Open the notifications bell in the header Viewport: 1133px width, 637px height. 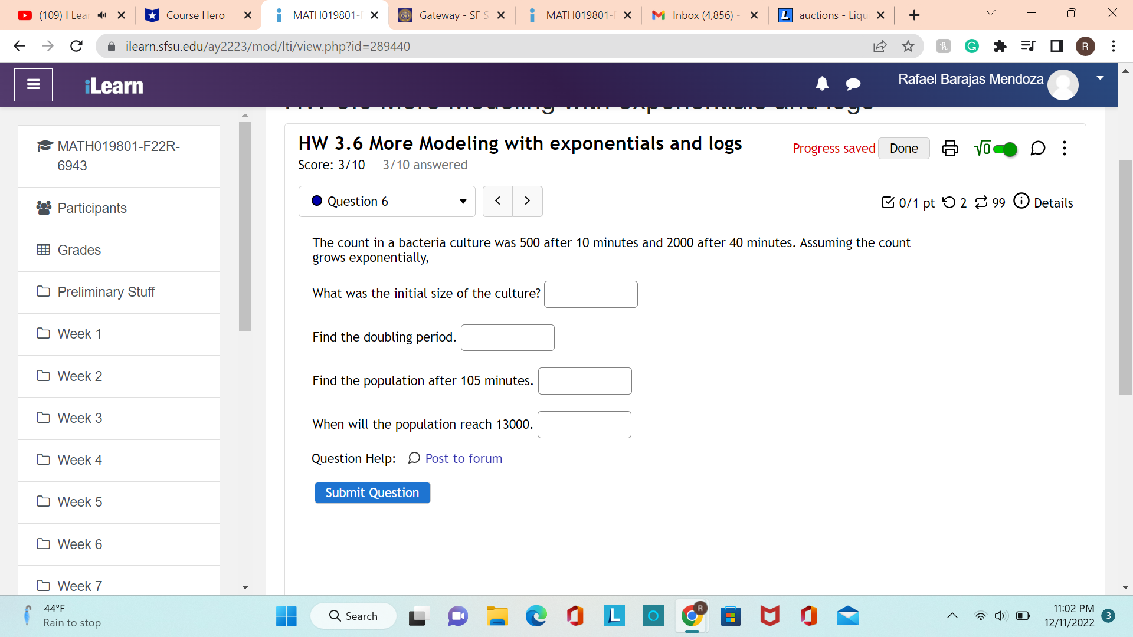coord(822,84)
